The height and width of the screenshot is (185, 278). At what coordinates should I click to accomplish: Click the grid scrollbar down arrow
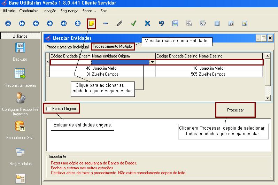[268, 99]
